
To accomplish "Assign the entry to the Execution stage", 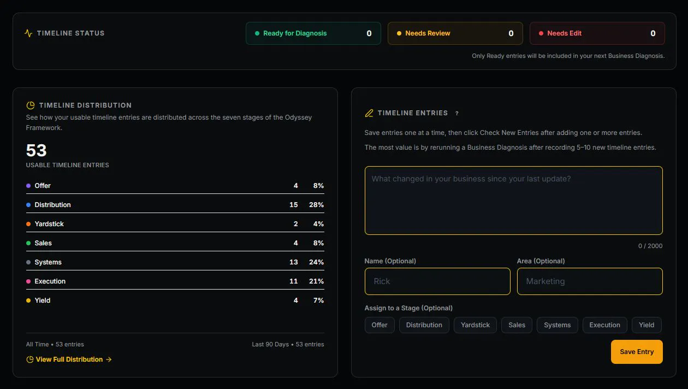I will pos(605,325).
